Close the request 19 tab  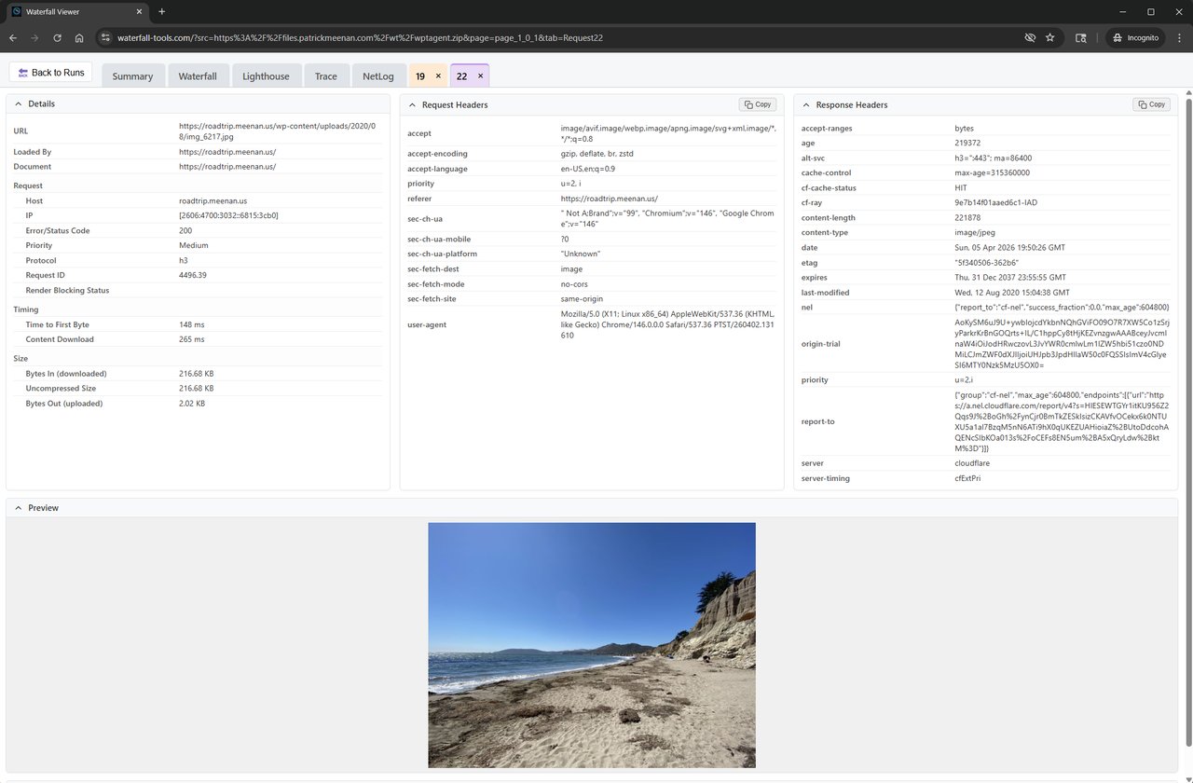point(438,76)
